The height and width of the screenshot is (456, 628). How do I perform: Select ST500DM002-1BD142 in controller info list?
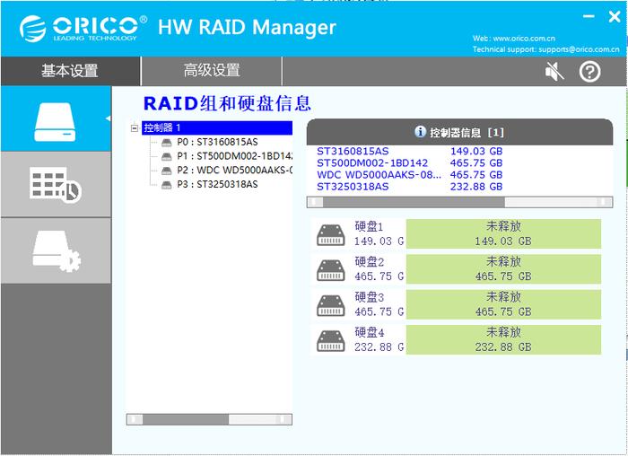pos(372,163)
